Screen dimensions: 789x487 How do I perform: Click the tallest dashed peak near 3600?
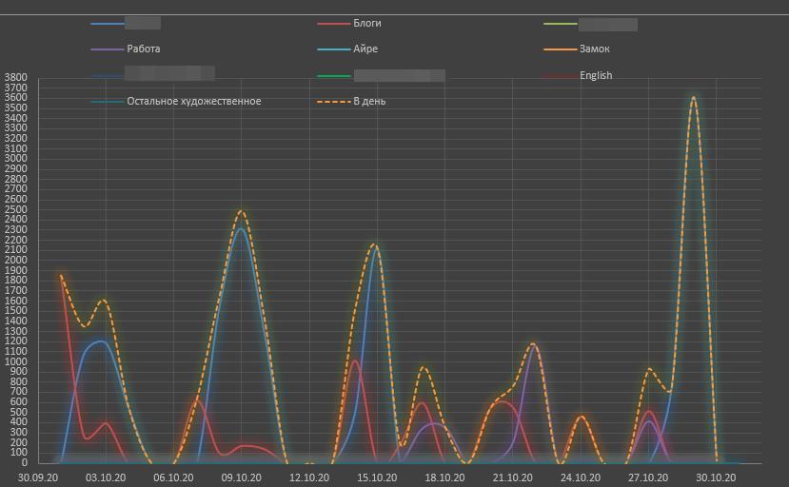pyautogui.click(x=693, y=97)
